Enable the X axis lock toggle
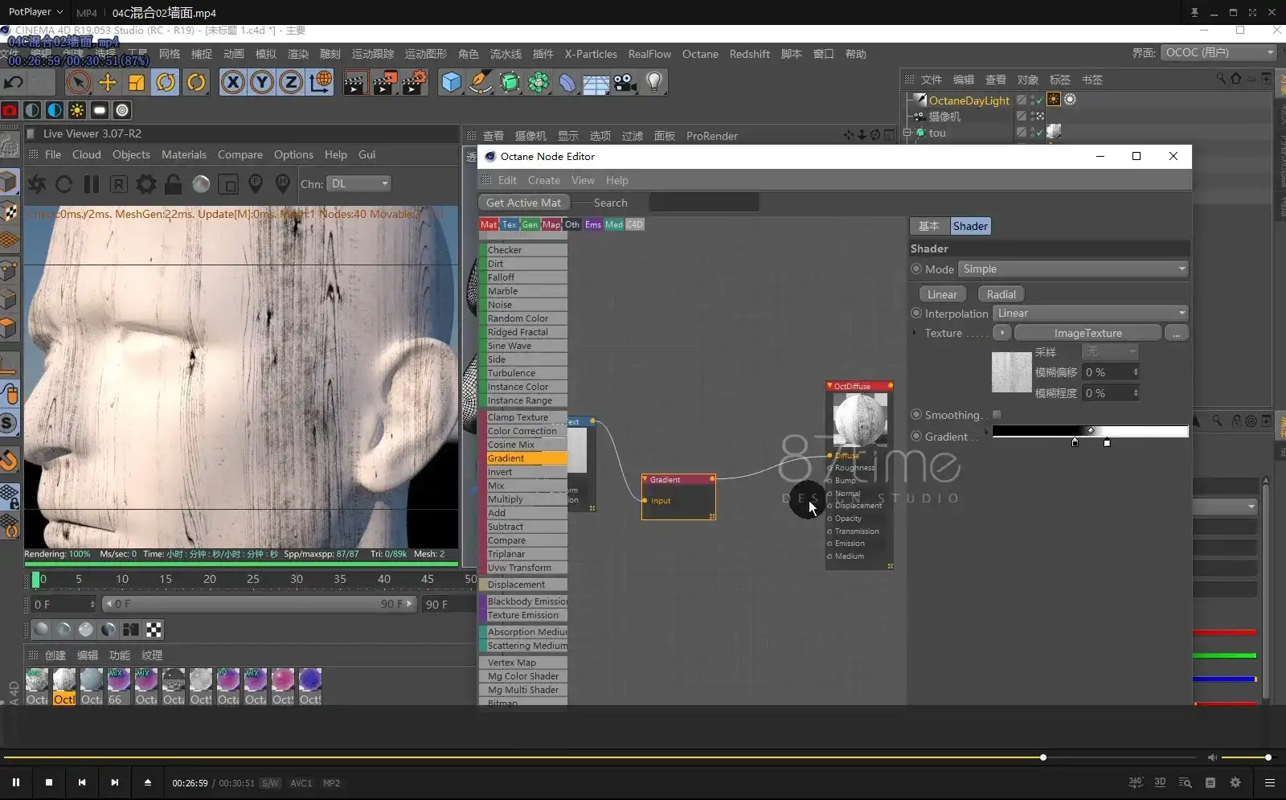This screenshot has height=800, width=1286. point(231,82)
